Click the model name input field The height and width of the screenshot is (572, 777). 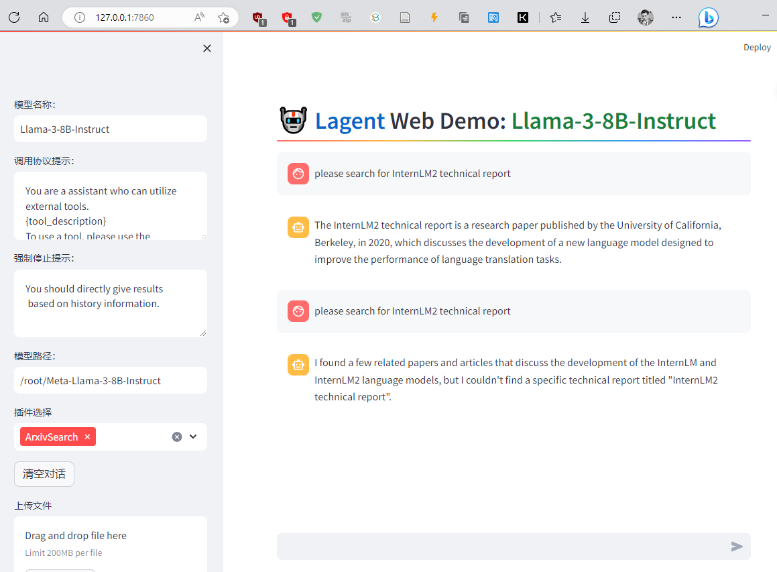pos(110,129)
